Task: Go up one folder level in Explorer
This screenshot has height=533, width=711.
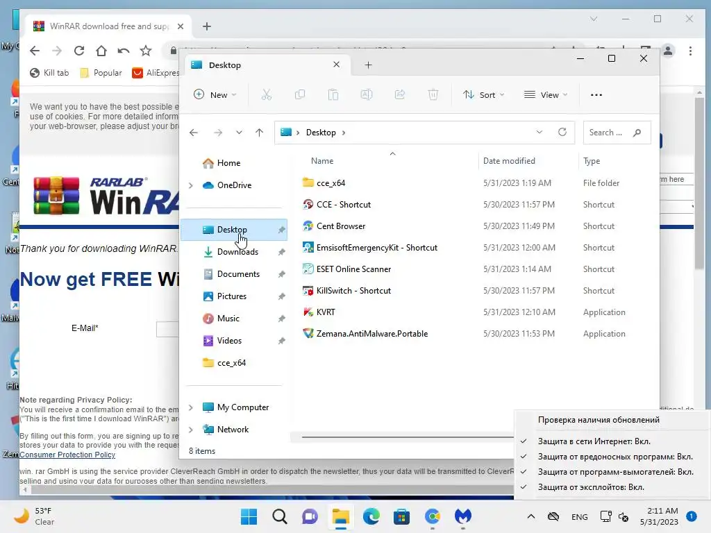Action: tap(259, 133)
